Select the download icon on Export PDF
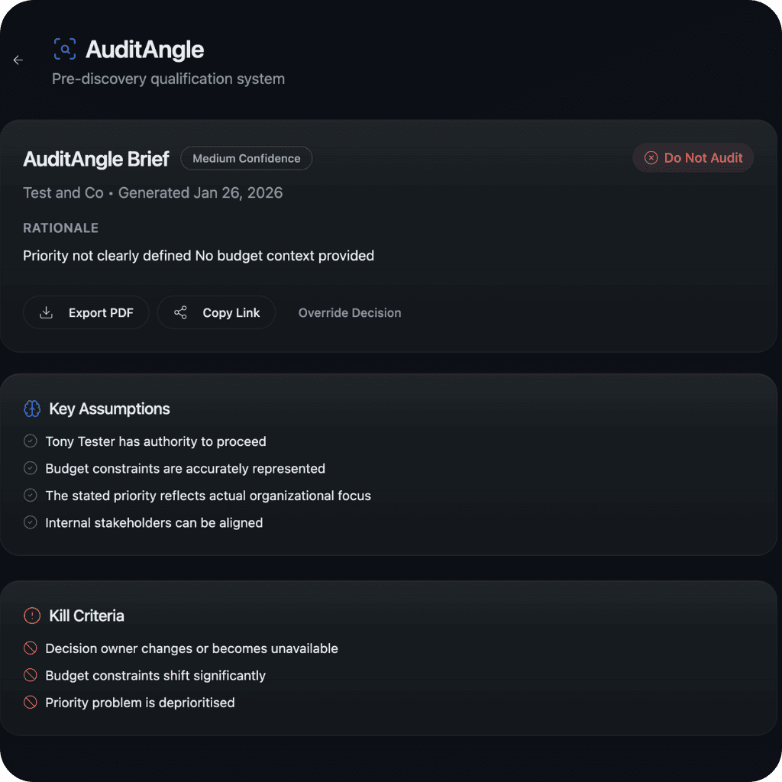Screen dimensions: 782x782 46,312
